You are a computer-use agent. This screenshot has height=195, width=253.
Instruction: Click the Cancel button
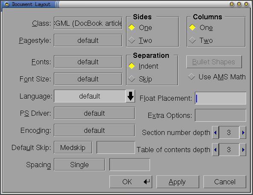coord(225,182)
